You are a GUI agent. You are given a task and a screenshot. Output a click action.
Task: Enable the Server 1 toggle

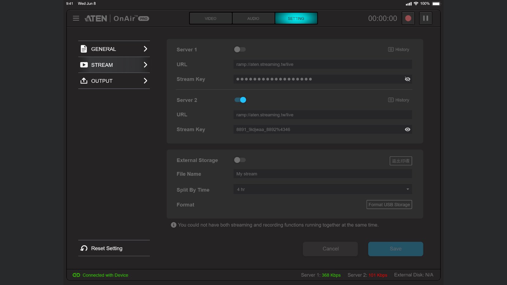point(240,49)
